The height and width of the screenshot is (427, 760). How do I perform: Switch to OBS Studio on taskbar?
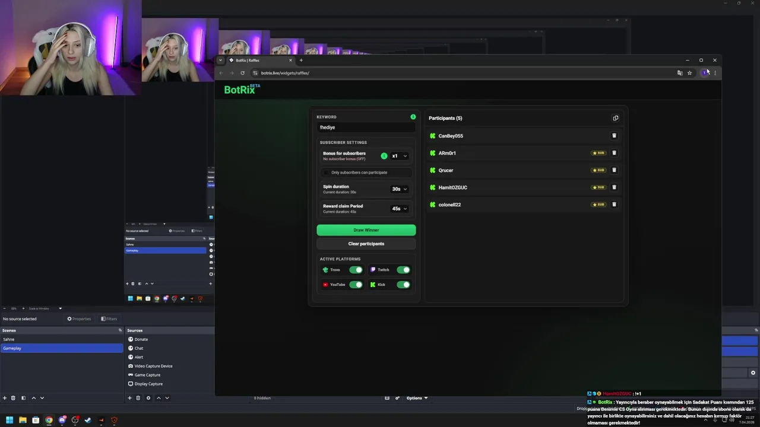point(75,420)
